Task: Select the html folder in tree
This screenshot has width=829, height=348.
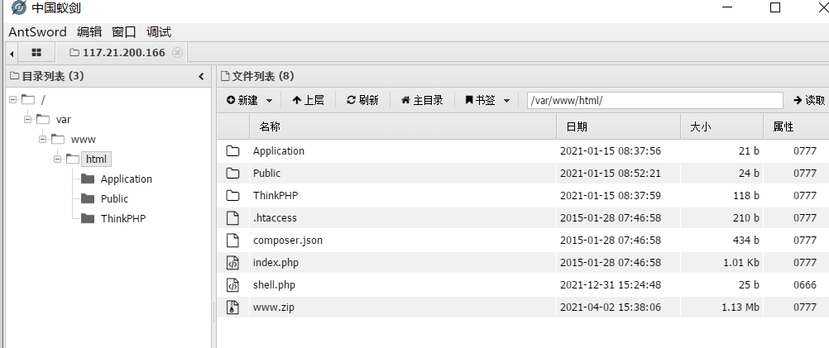Action: pos(96,159)
